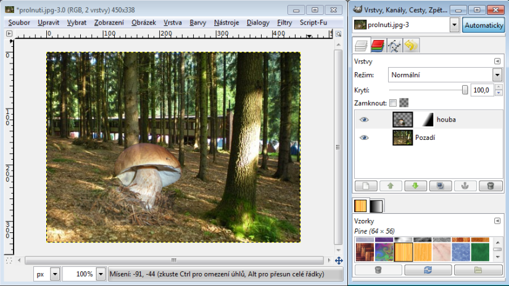Open the Zobrazení menu
509x286 pixels.
[x=109, y=23]
